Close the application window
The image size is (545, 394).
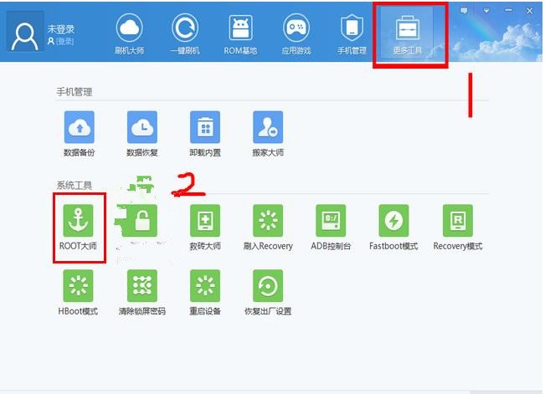[530, 11]
